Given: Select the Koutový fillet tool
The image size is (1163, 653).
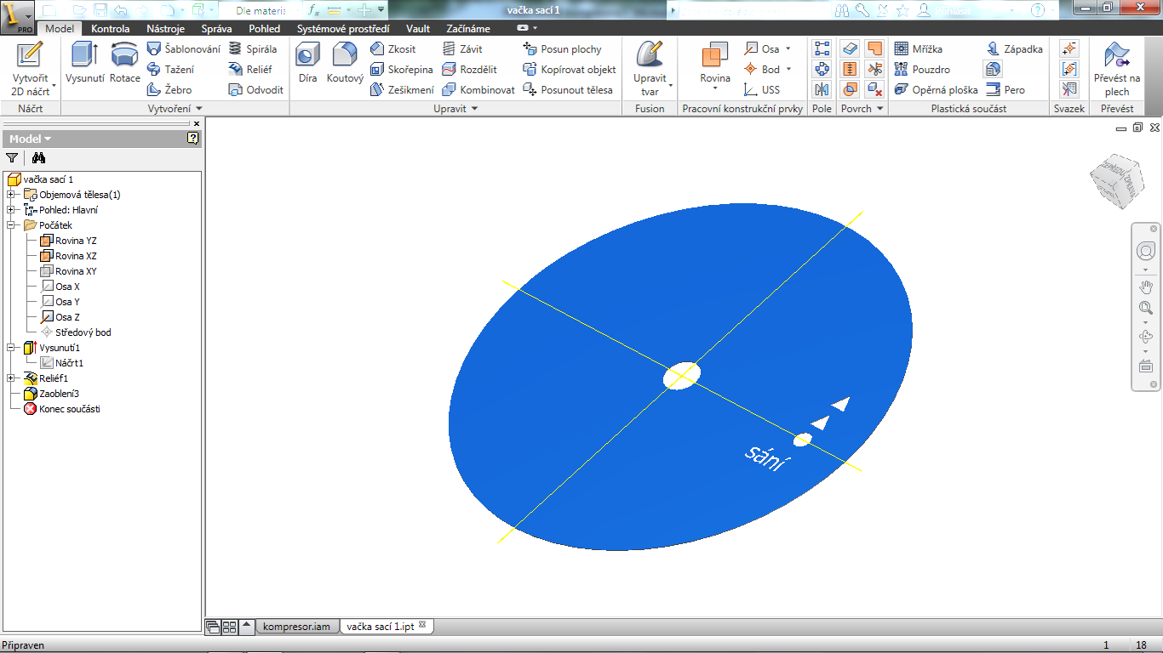Looking at the screenshot, I should (345, 64).
